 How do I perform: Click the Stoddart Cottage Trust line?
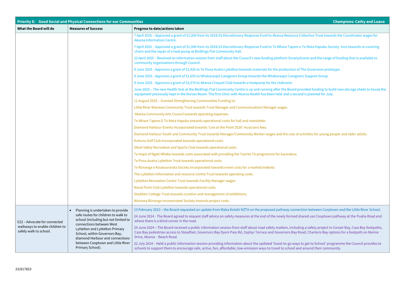[190, 194]
